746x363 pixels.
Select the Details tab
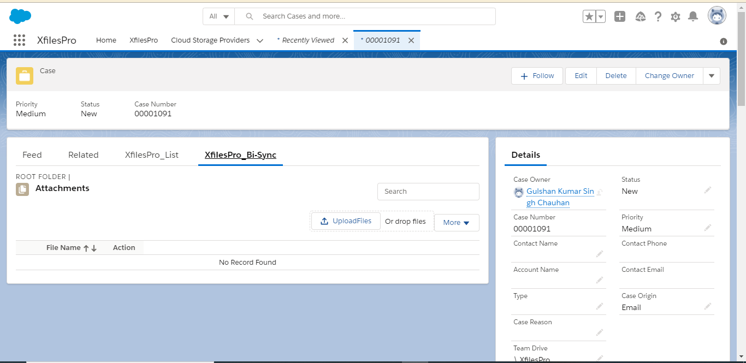(x=526, y=155)
